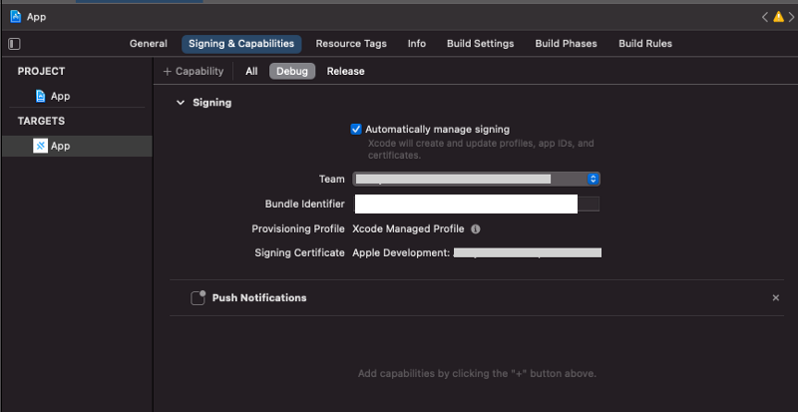Switch to Signing & Capabilities tab
Screen dimensions: 798x412
click(x=241, y=44)
